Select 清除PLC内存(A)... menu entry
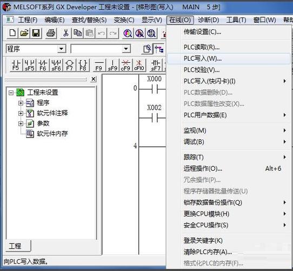293x271 pixels. 228,252
